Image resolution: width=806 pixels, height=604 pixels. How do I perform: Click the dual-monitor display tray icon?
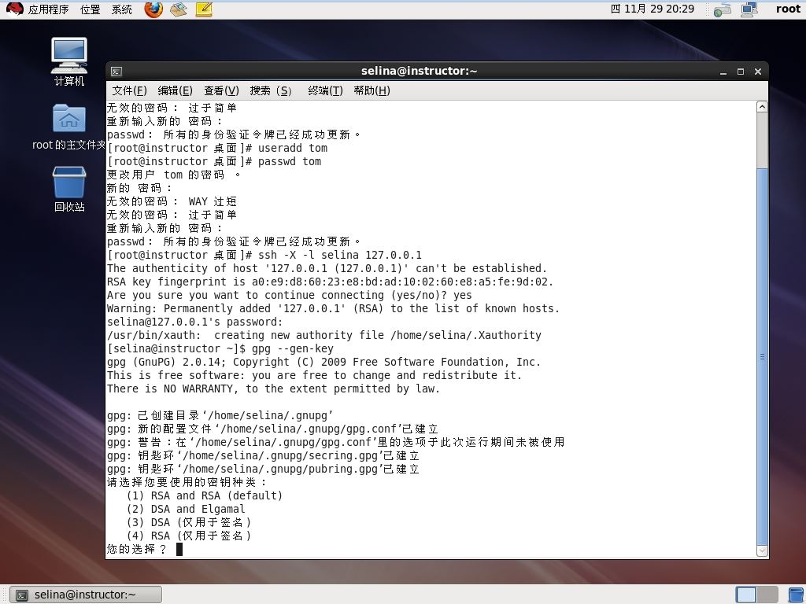pos(749,9)
